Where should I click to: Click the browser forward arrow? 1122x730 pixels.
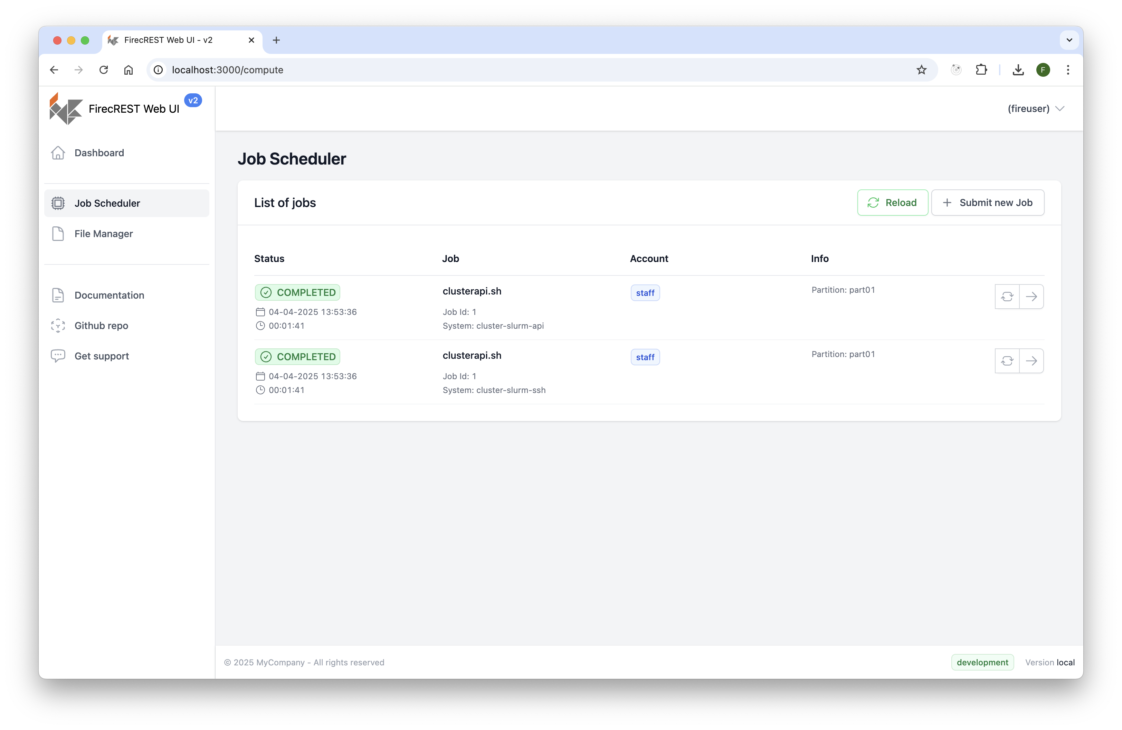coord(79,70)
